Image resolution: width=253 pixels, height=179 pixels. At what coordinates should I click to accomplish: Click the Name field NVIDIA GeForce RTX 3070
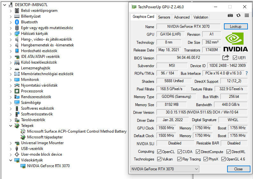[x=188, y=27]
